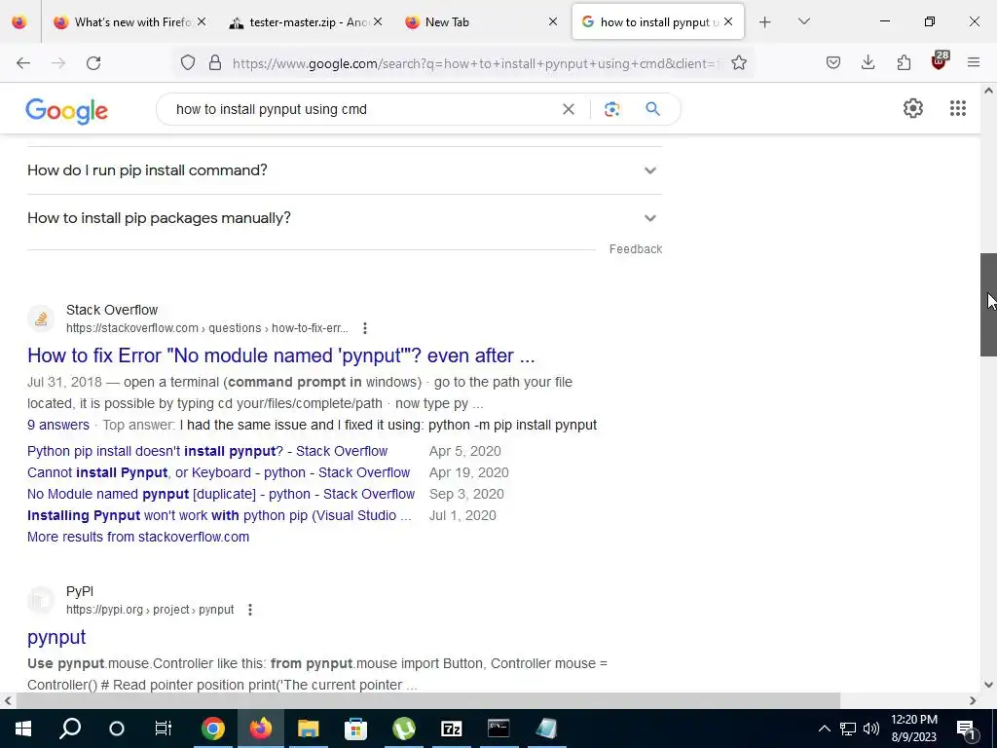
Task: Open the tracking protection shield icon
Action: point(188,63)
